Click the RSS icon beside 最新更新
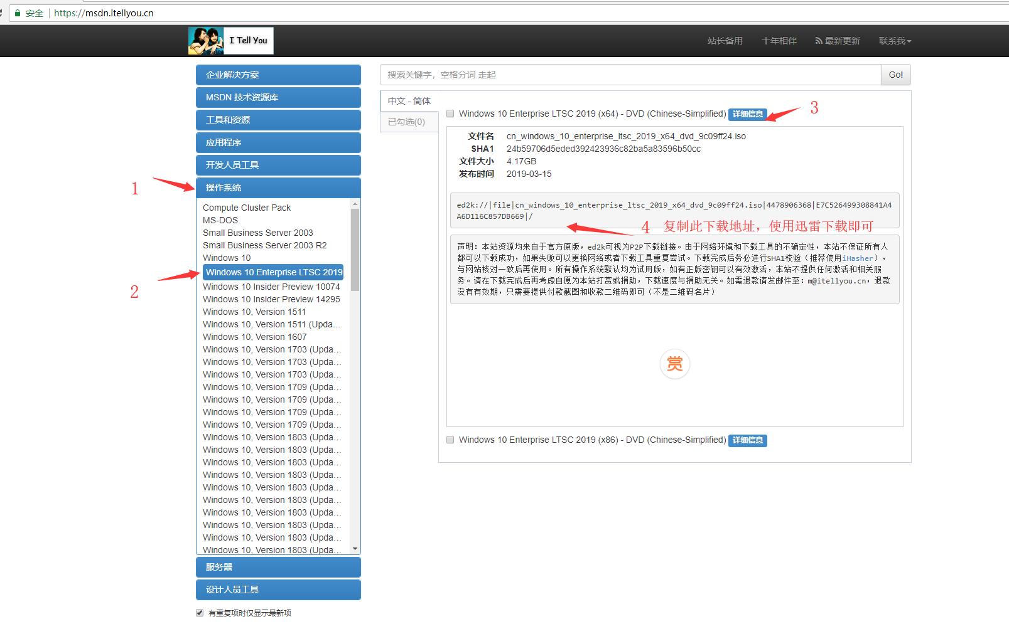Screen dimensions: 1009x629 coord(817,40)
